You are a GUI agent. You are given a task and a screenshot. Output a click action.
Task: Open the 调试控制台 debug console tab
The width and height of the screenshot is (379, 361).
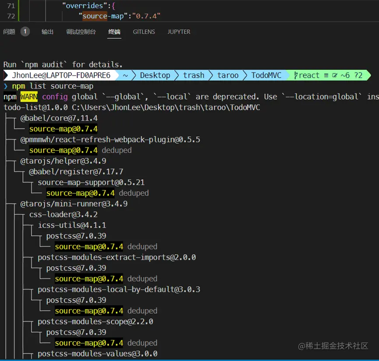pyautogui.click(x=81, y=32)
